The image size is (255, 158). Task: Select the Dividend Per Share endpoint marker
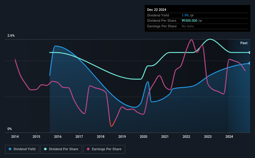249,53
